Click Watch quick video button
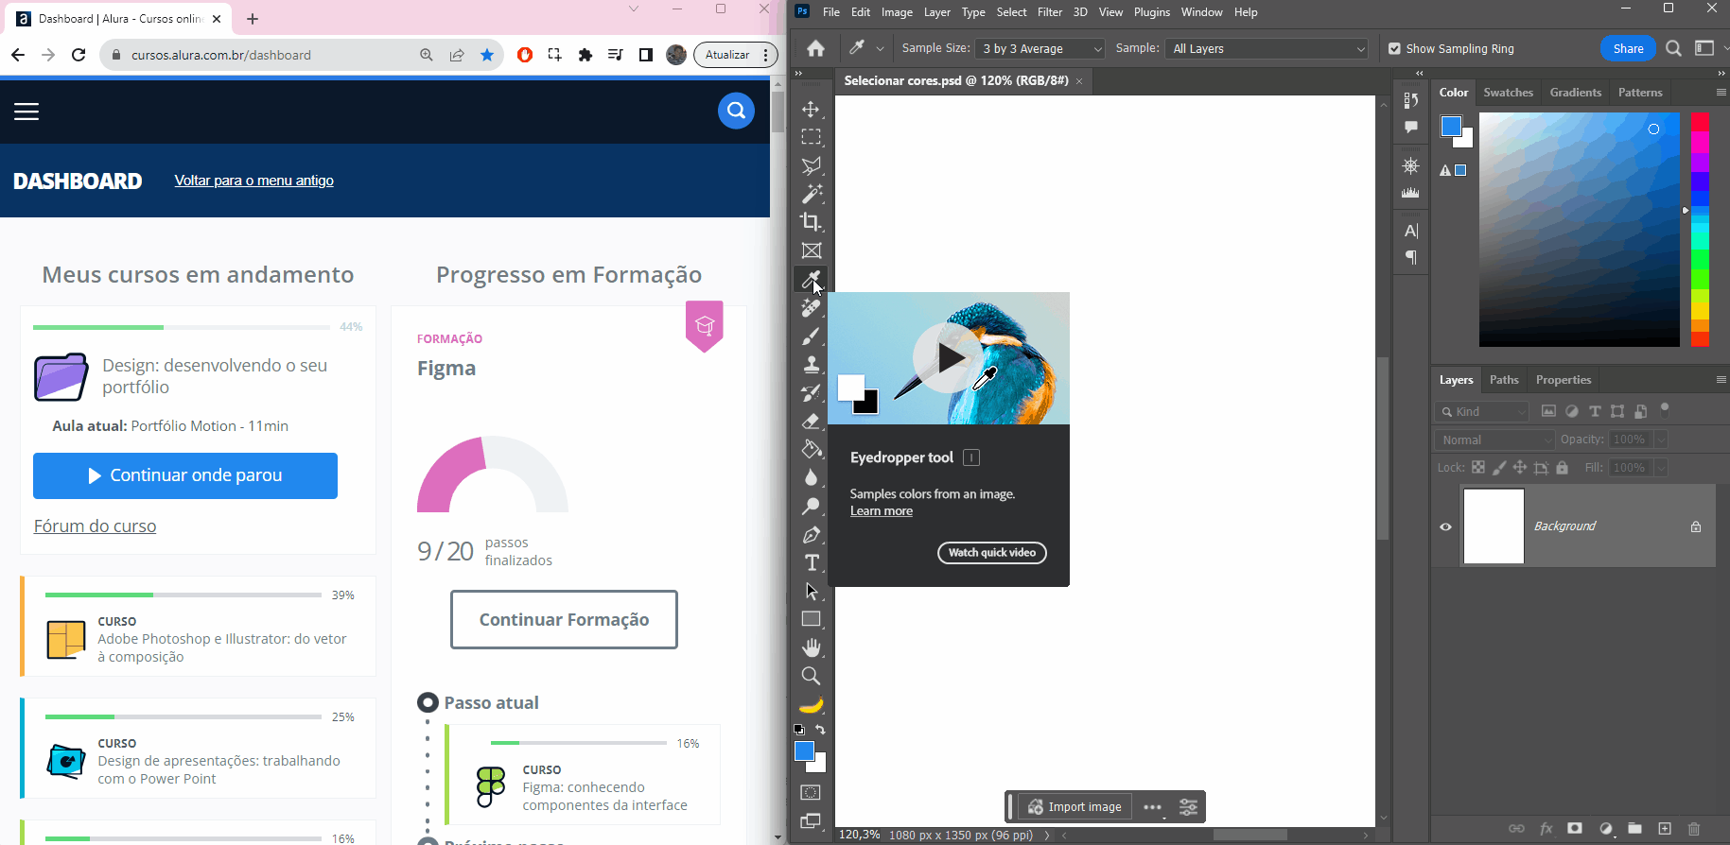 click(x=991, y=553)
